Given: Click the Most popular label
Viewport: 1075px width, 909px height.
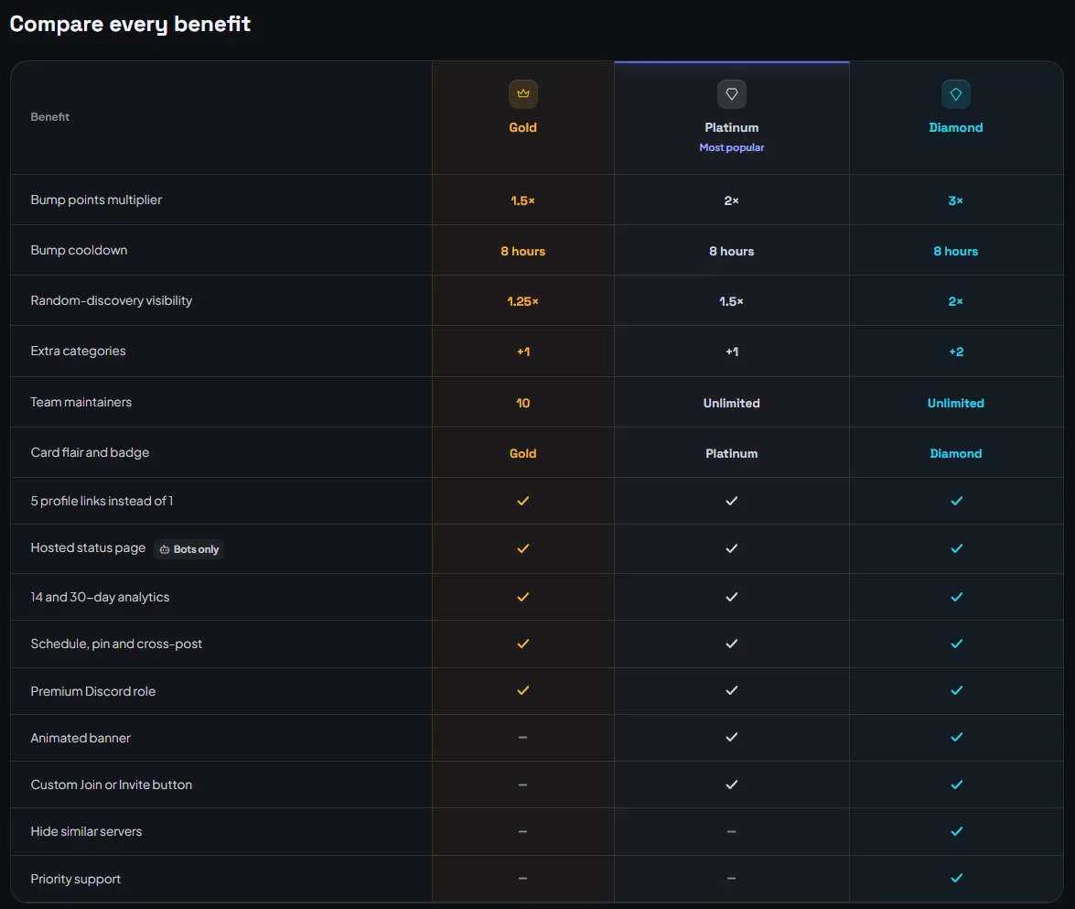Looking at the screenshot, I should point(732,147).
